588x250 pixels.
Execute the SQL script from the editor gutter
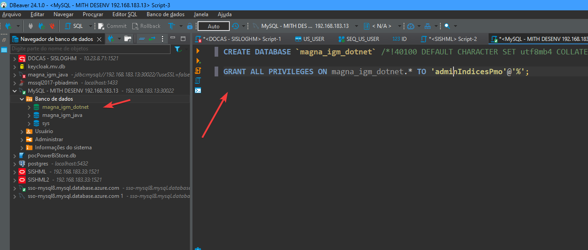tap(198, 71)
